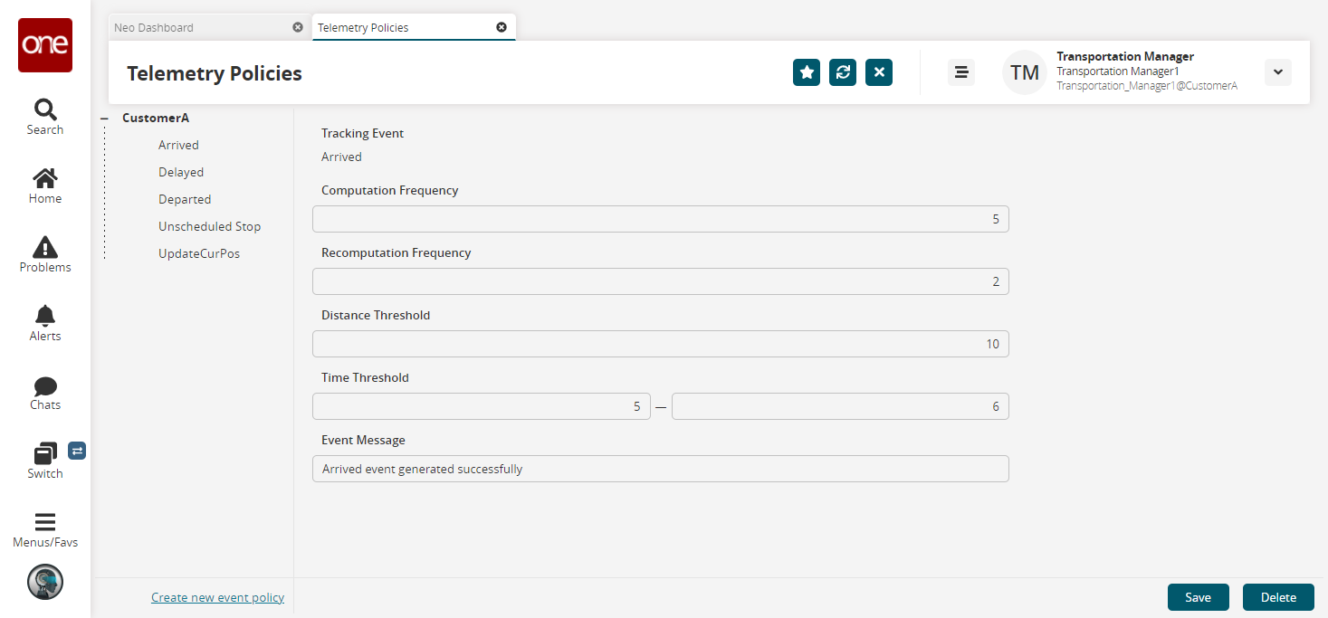This screenshot has width=1328, height=618.
Task: Click the blue swap arrows badge
Action: tap(77, 450)
